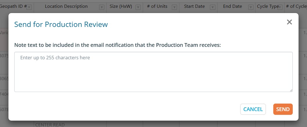307x127 pixels.
Task: Click the SEND button
Action: click(283, 109)
